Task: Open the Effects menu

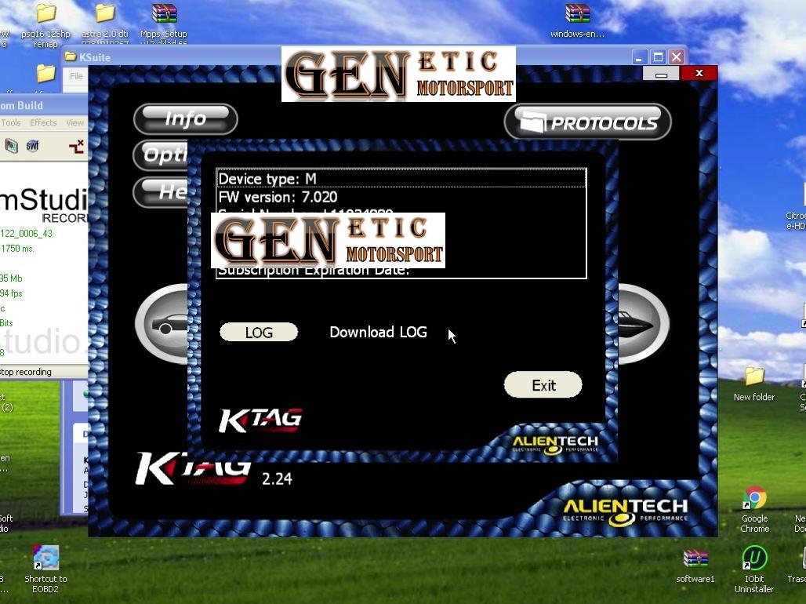Action: (43, 122)
